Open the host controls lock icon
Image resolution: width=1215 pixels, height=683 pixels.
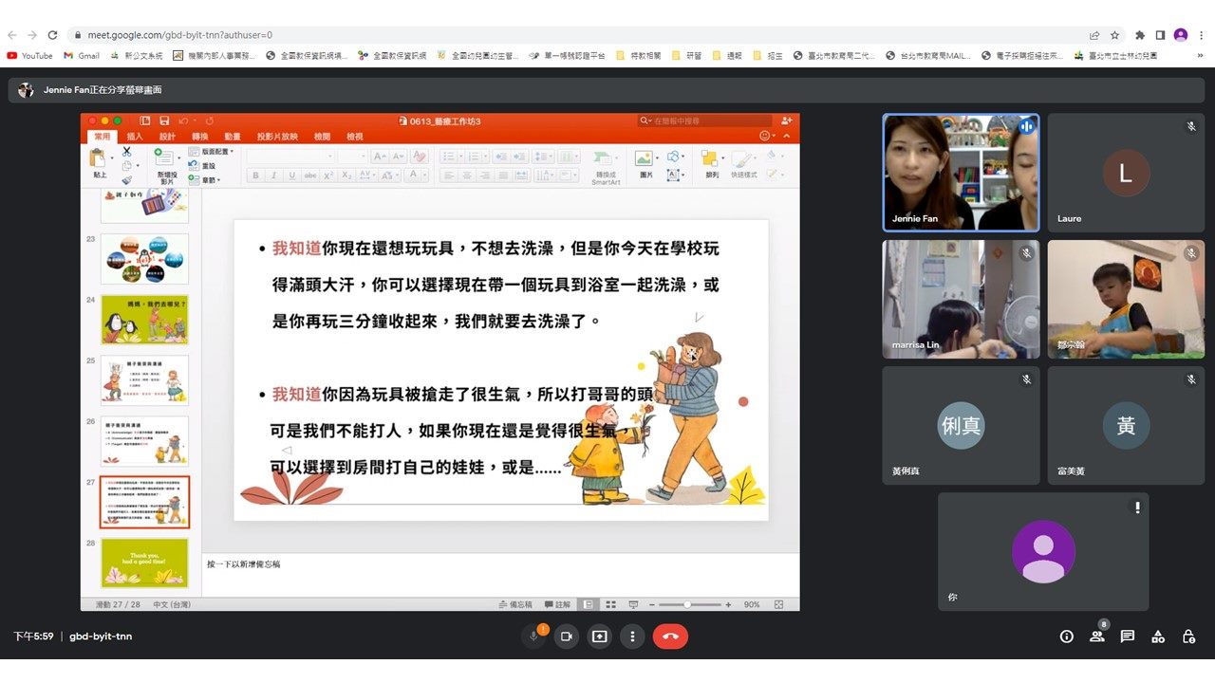click(1187, 637)
